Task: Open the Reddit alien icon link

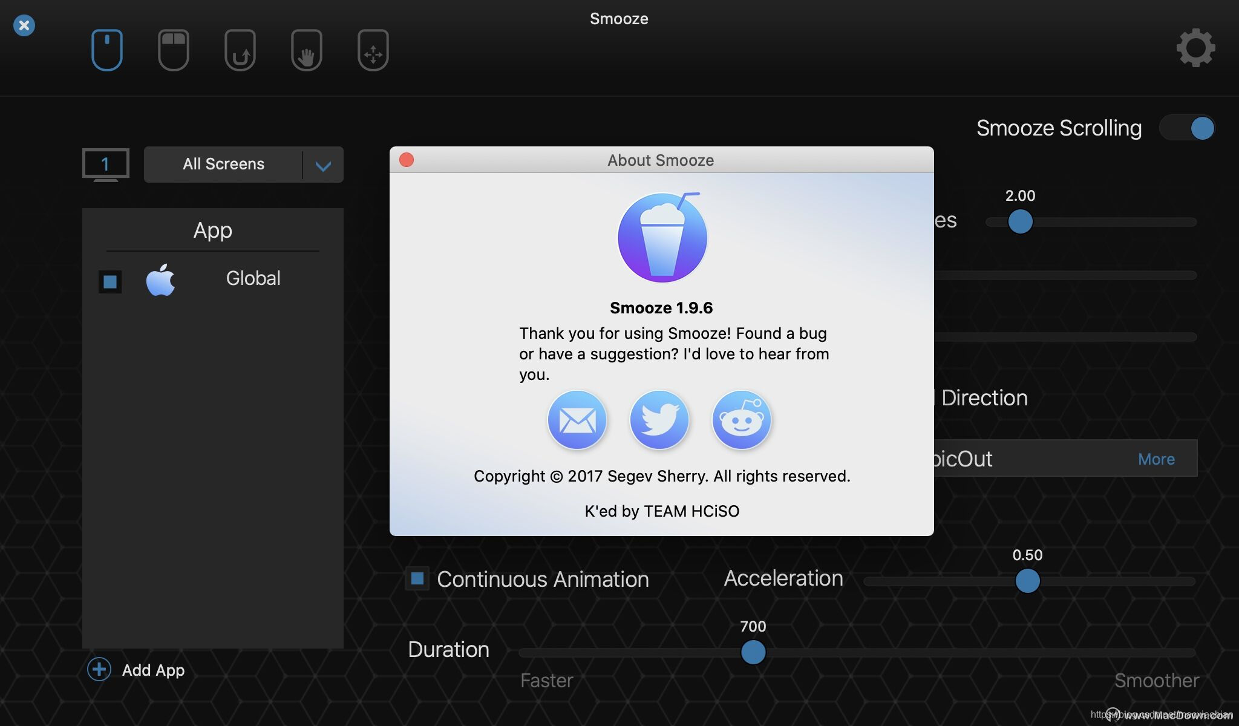Action: (x=742, y=420)
